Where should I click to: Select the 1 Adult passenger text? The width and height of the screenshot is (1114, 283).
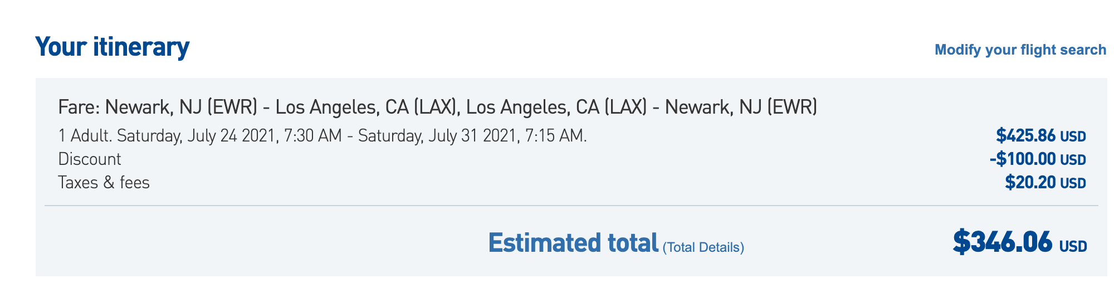click(x=85, y=136)
